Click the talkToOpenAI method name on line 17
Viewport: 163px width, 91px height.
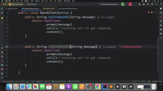pos(59,17)
